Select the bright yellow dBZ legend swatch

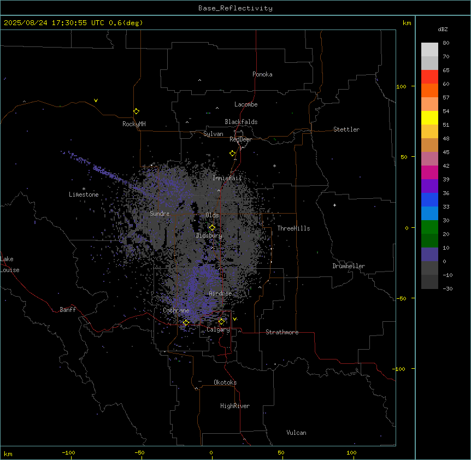tap(429, 117)
